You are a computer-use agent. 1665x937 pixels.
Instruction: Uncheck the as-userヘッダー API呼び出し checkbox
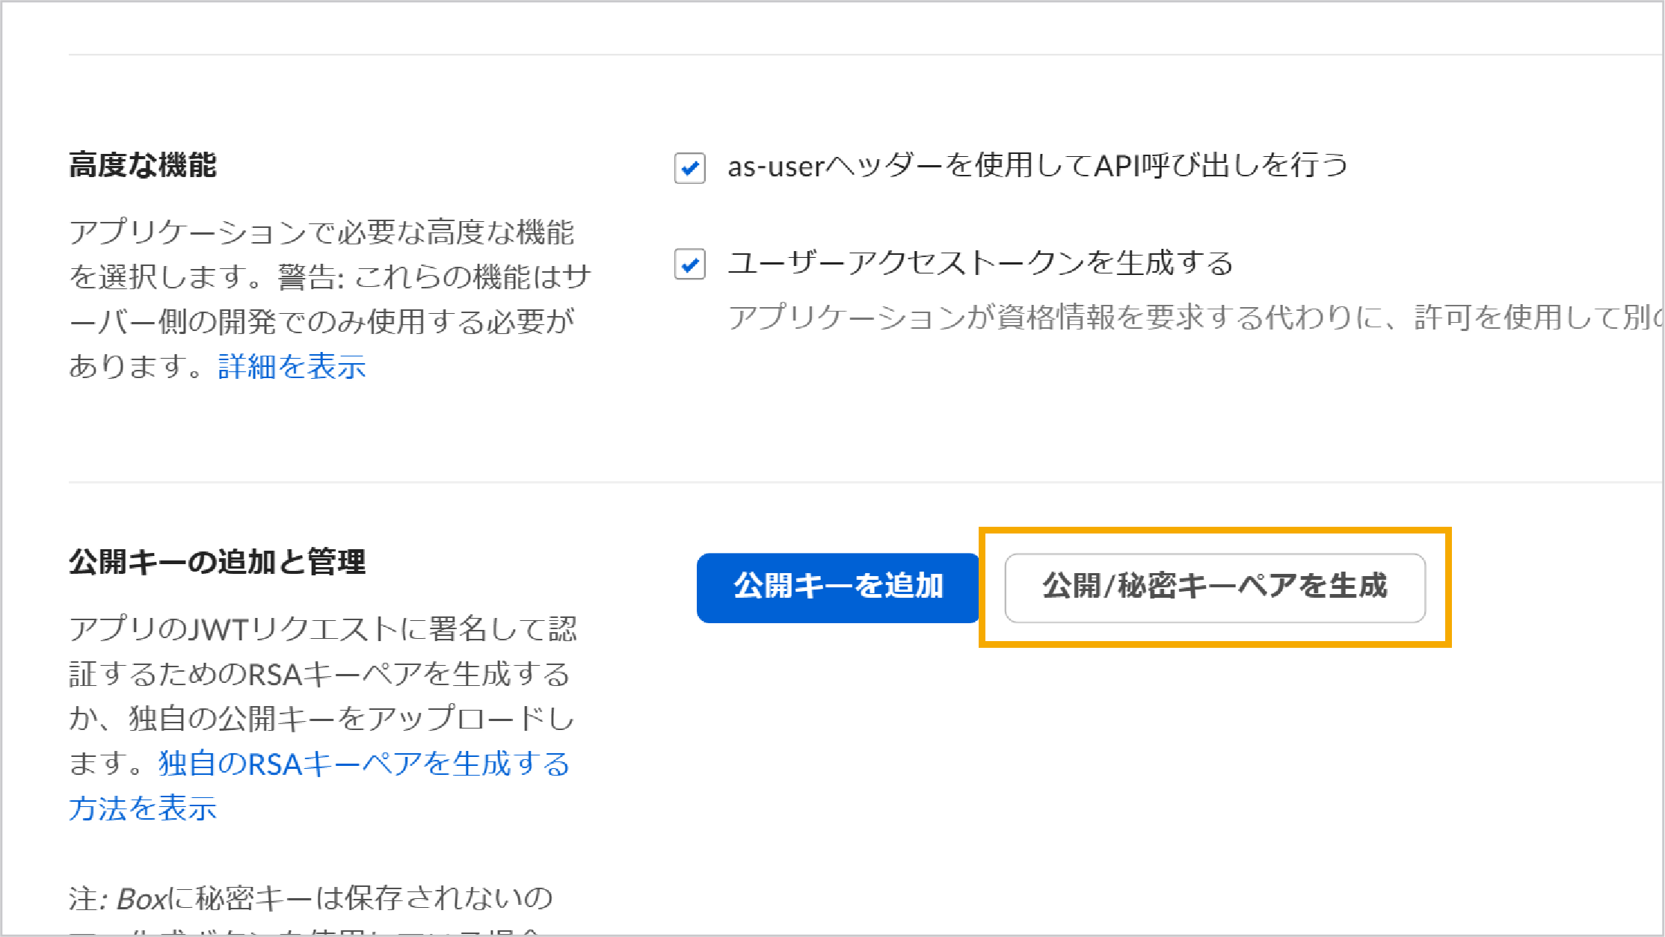689,167
